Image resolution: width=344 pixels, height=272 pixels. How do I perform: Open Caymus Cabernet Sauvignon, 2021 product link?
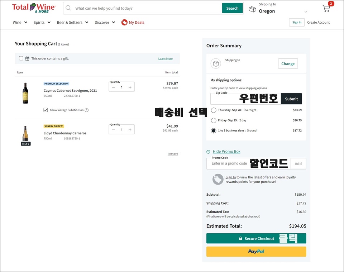(70, 91)
